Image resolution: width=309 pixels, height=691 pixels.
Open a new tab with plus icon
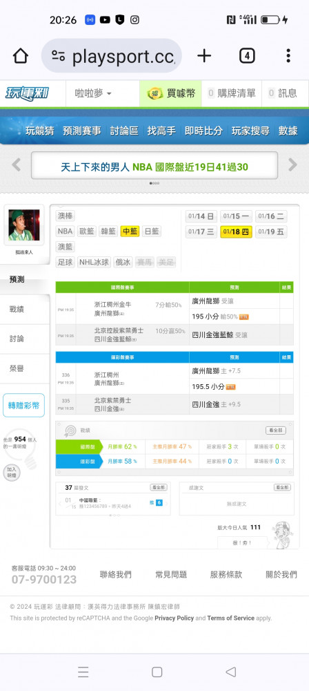pos(203,55)
